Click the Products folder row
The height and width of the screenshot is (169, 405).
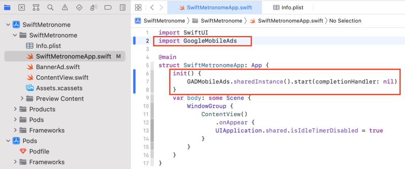(42, 109)
